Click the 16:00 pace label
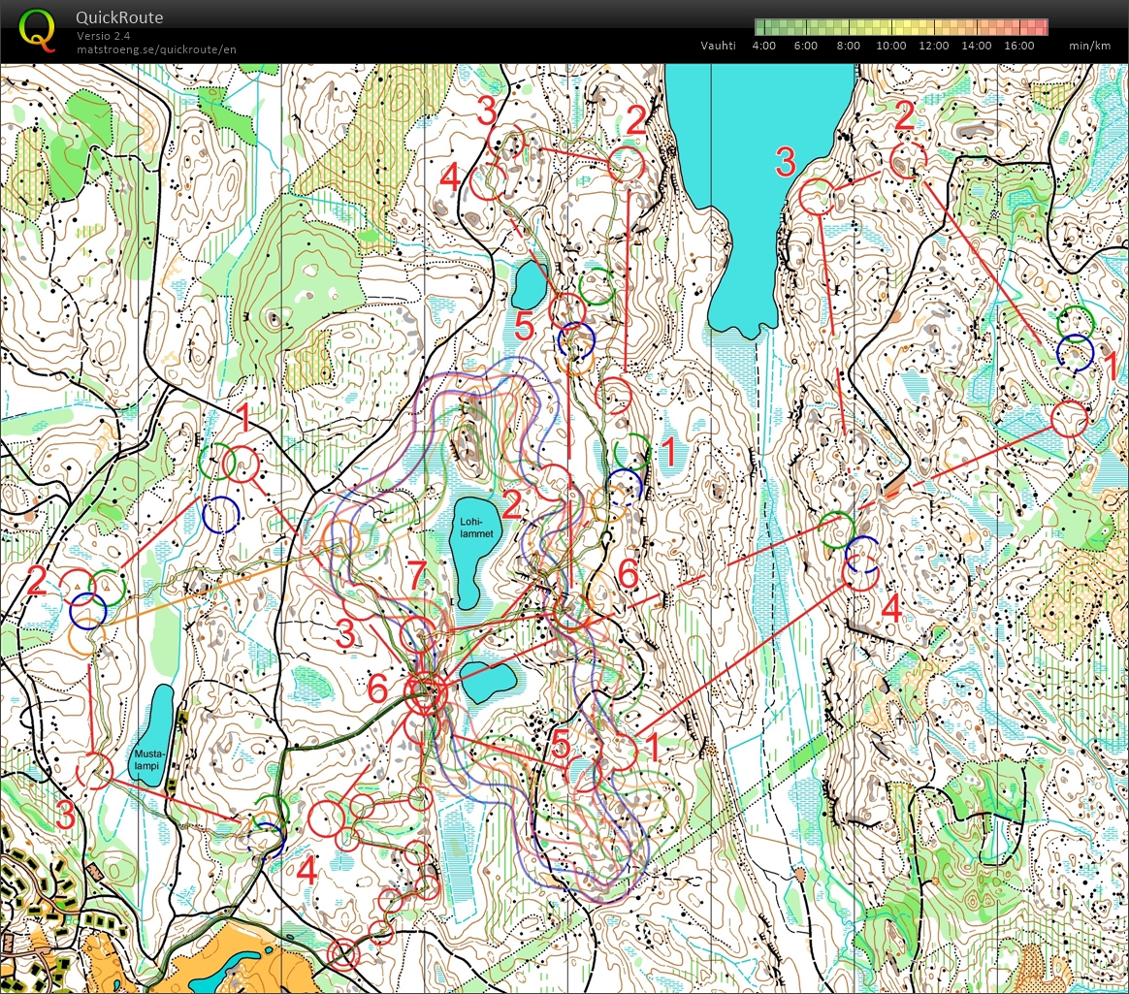The width and height of the screenshot is (1129, 994). [1018, 46]
